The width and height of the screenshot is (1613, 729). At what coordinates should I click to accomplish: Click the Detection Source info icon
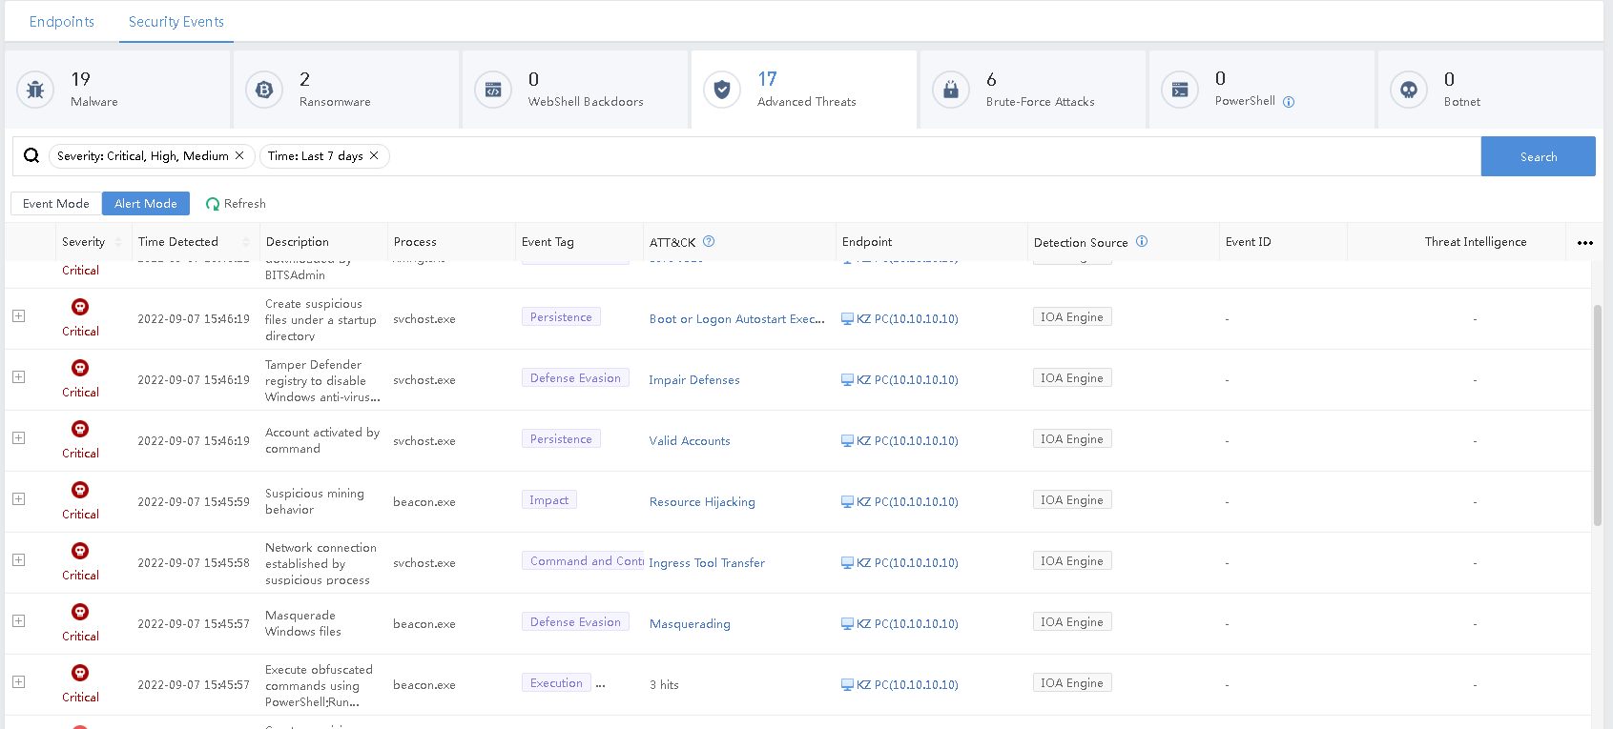(x=1142, y=242)
